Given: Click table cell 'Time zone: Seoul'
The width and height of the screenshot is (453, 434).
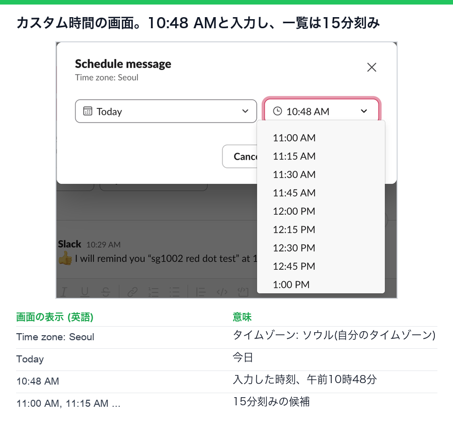Looking at the screenshot, I should (x=55, y=337).
